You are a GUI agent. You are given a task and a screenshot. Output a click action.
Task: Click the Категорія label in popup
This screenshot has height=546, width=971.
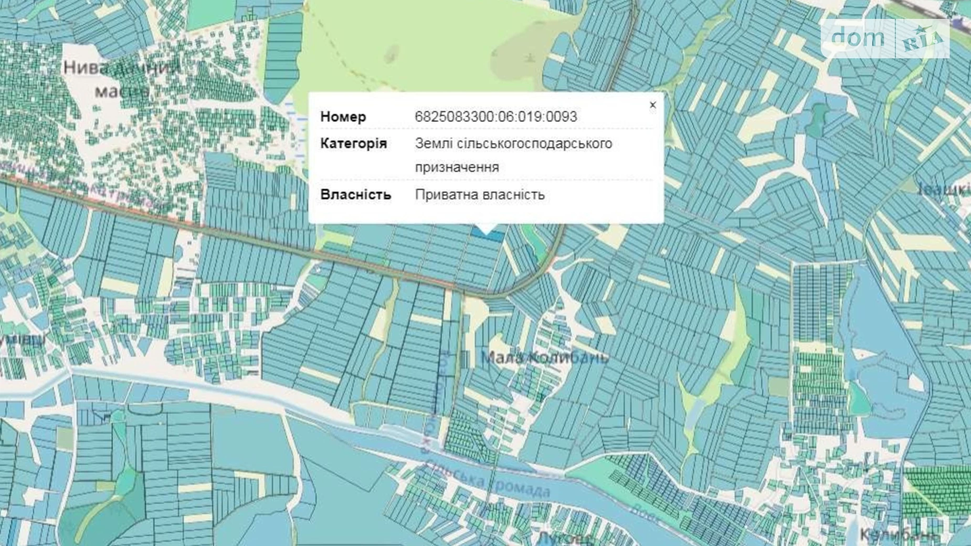coord(353,143)
